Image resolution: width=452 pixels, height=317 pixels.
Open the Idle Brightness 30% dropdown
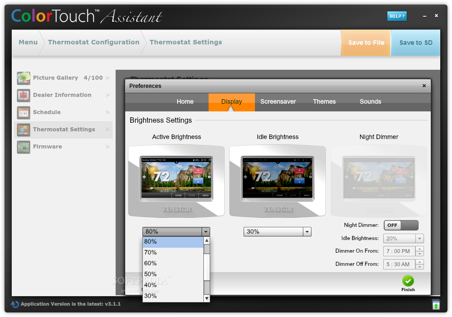pos(278,231)
